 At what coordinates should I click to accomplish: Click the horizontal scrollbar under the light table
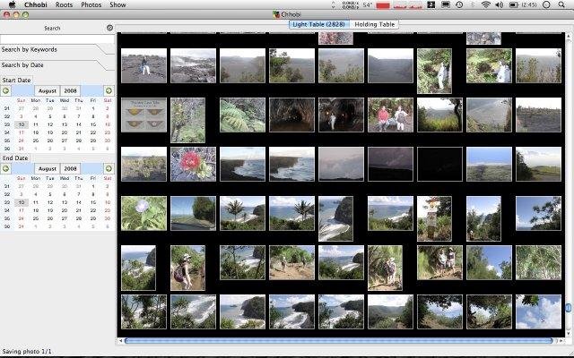pyautogui.click(x=338, y=341)
